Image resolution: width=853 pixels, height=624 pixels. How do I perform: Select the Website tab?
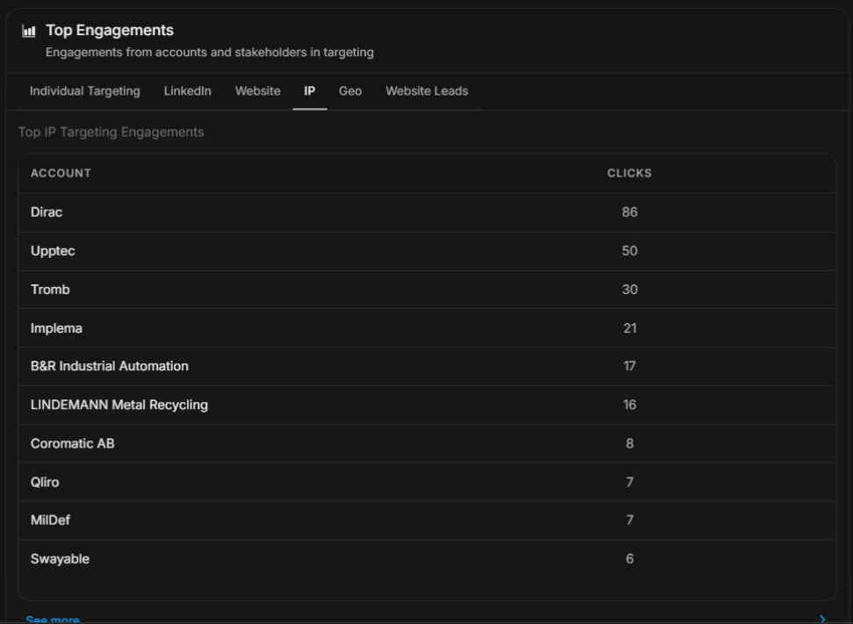258,91
